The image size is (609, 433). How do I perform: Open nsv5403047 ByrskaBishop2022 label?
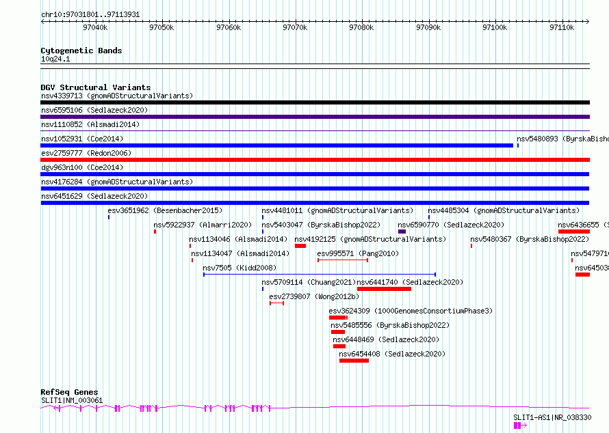[x=321, y=225]
